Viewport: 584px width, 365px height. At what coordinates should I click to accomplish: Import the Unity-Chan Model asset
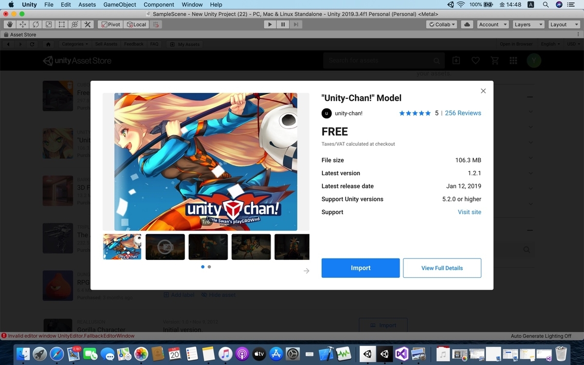tap(361, 268)
